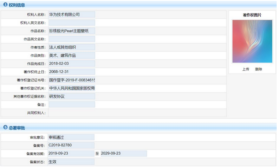Image resolution: width=277 pixels, height=167 pixels.
Task: Click the 审批意见 field showing 审核通过
Action: point(71,137)
